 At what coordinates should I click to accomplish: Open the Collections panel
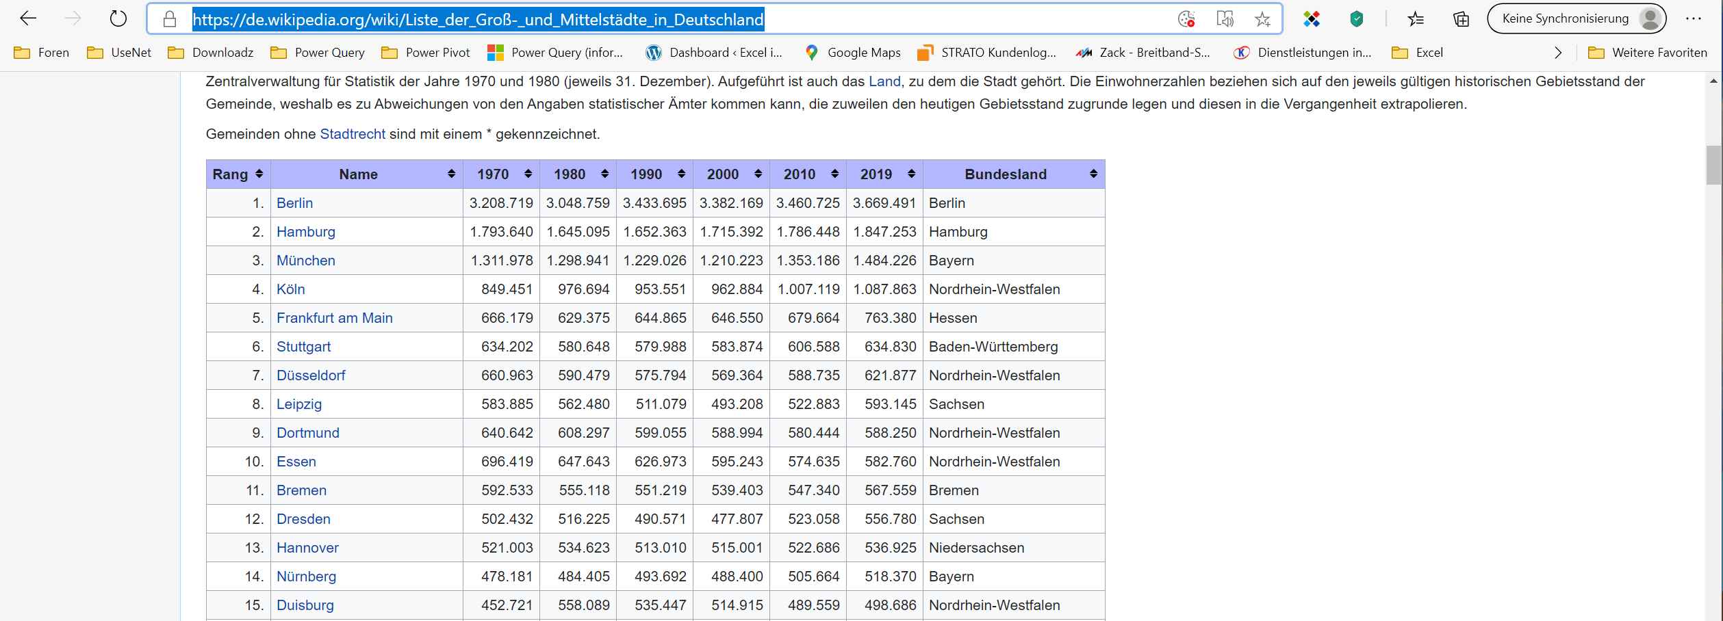[x=1462, y=19]
